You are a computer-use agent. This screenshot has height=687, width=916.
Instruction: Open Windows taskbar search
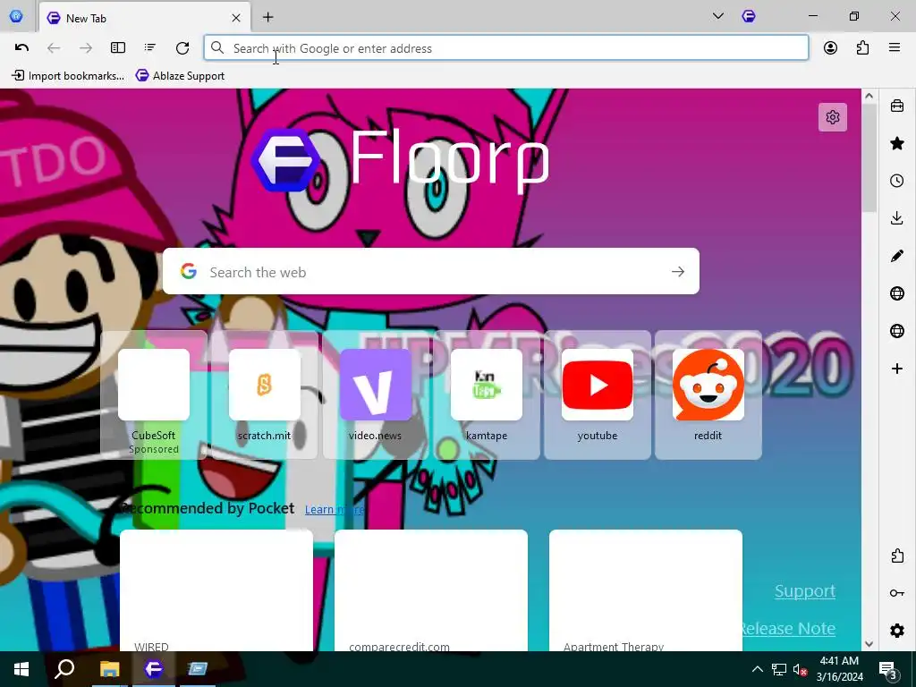coord(64,669)
